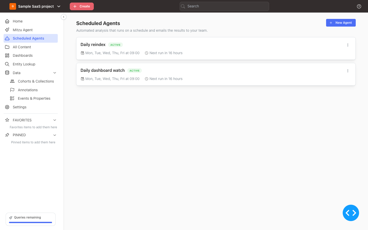
Task: Click the Entity Lookup magnifier icon
Action: pyautogui.click(x=7, y=64)
